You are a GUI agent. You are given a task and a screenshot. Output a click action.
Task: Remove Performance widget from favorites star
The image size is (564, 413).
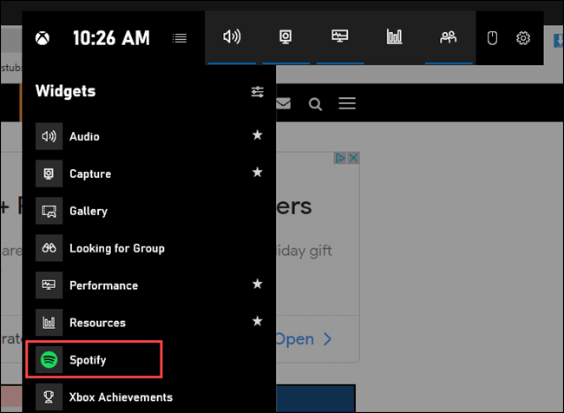point(257,285)
